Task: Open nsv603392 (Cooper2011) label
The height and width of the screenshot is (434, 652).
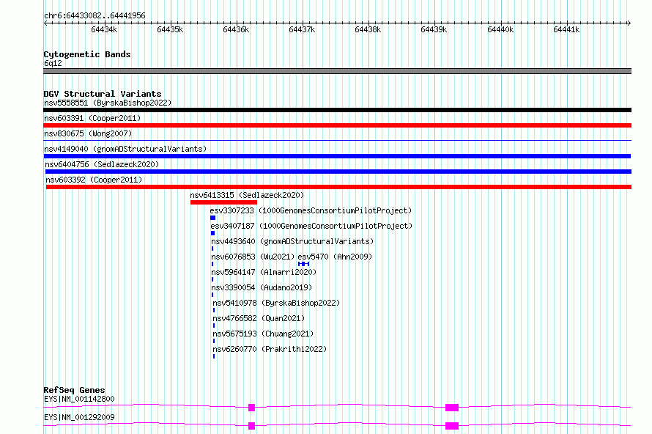Action: tap(94, 180)
